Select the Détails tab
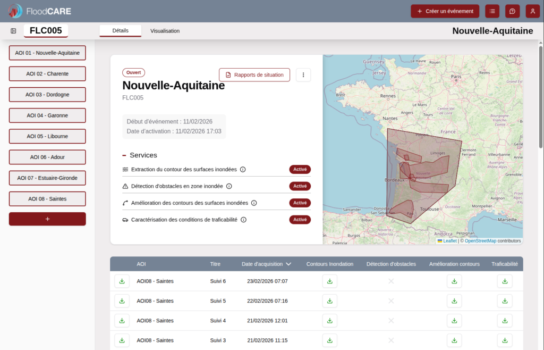544x350 pixels. pos(120,31)
